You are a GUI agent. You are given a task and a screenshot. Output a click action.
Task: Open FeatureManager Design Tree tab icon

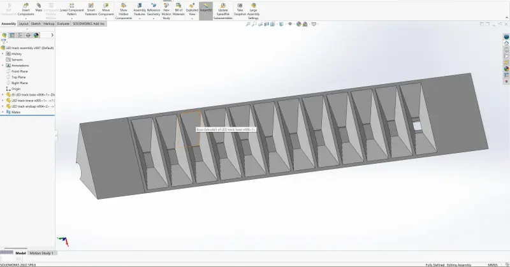[4, 35]
